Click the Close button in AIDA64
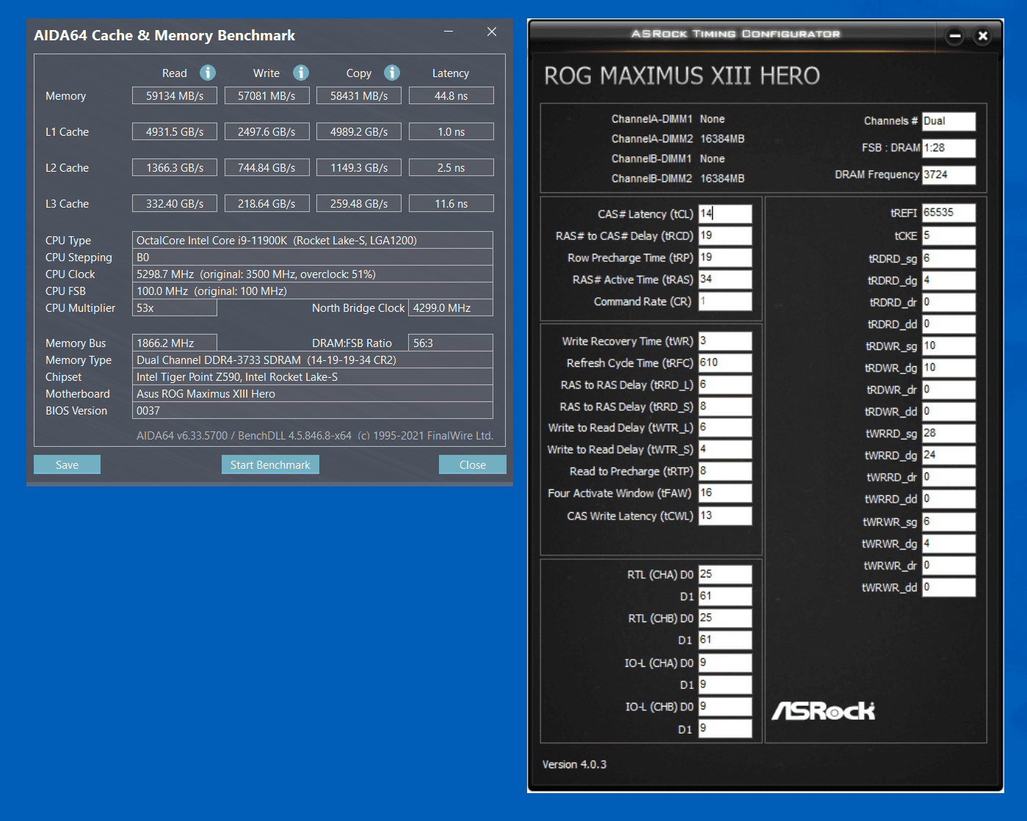Viewport: 1027px width, 821px height. click(x=473, y=464)
